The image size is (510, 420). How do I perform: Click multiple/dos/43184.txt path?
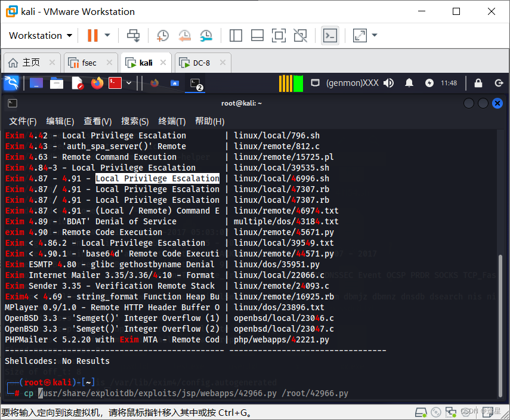pyautogui.click(x=286, y=221)
